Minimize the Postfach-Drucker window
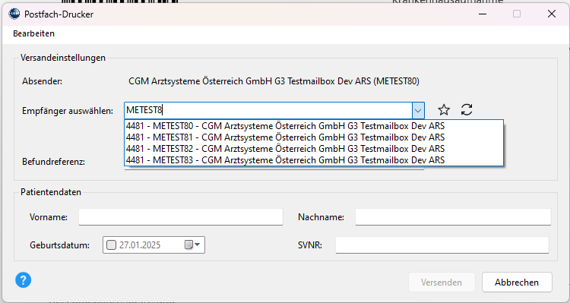 tap(483, 14)
